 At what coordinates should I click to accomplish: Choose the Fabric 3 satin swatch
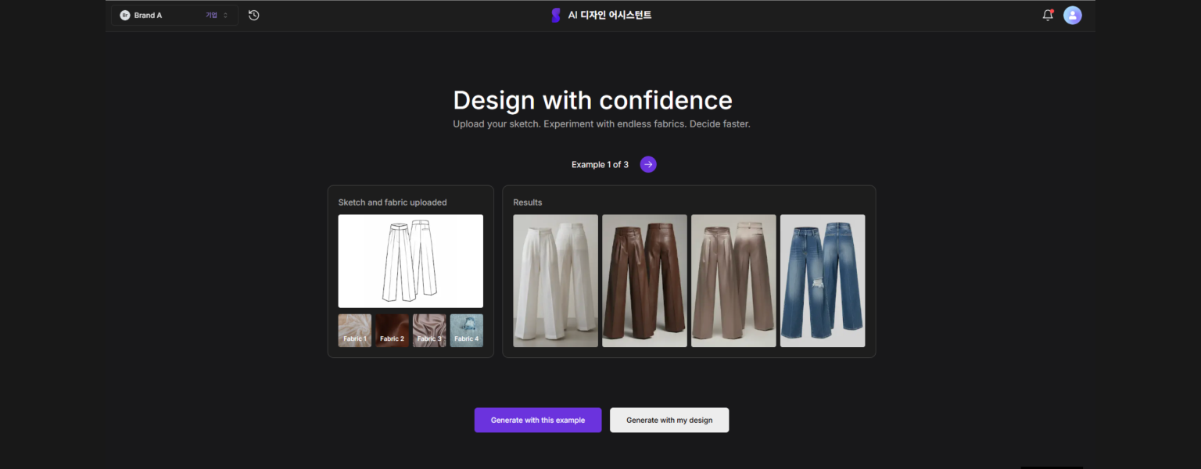tap(429, 331)
